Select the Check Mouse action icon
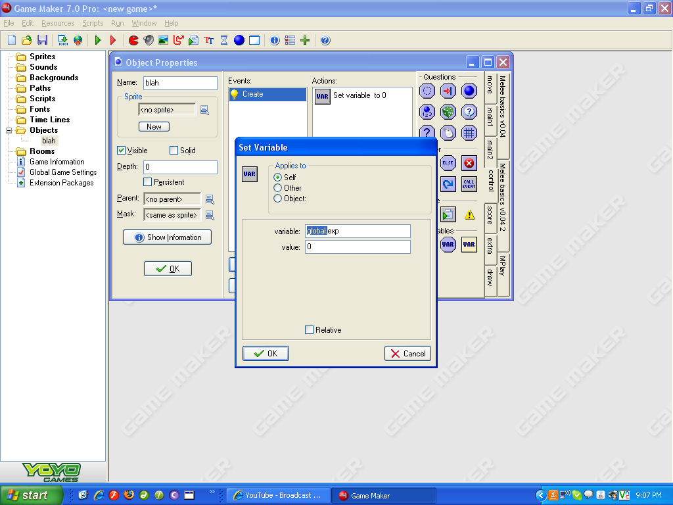 coord(448,133)
